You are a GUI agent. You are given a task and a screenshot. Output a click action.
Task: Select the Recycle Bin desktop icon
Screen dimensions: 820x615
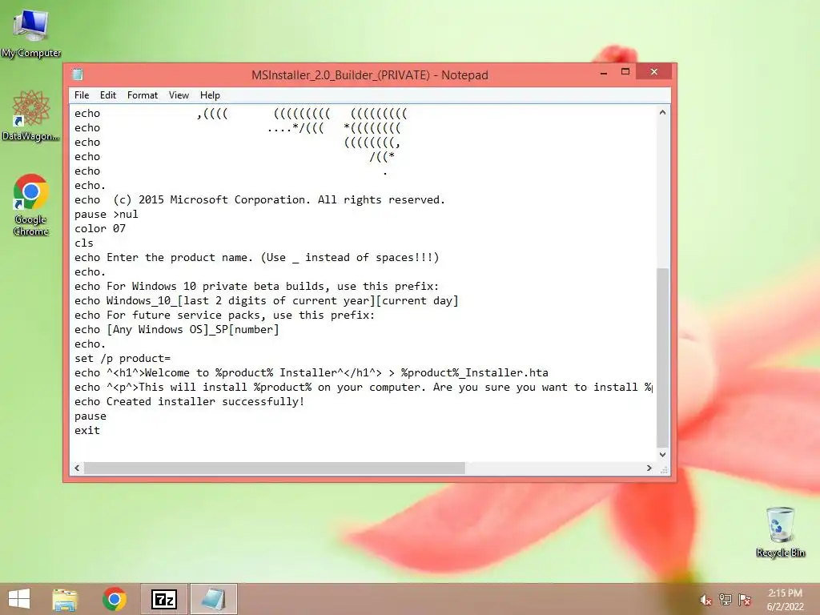[780, 532]
